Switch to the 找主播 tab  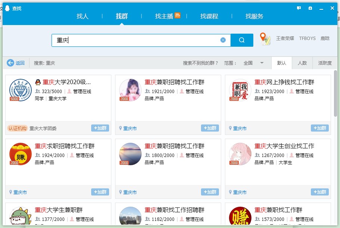coord(164,16)
